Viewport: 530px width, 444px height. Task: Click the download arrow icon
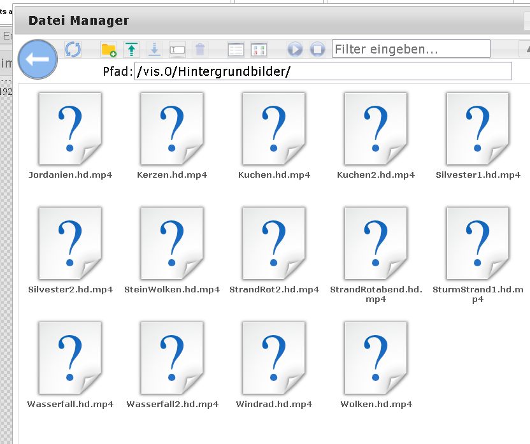[154, 50]
